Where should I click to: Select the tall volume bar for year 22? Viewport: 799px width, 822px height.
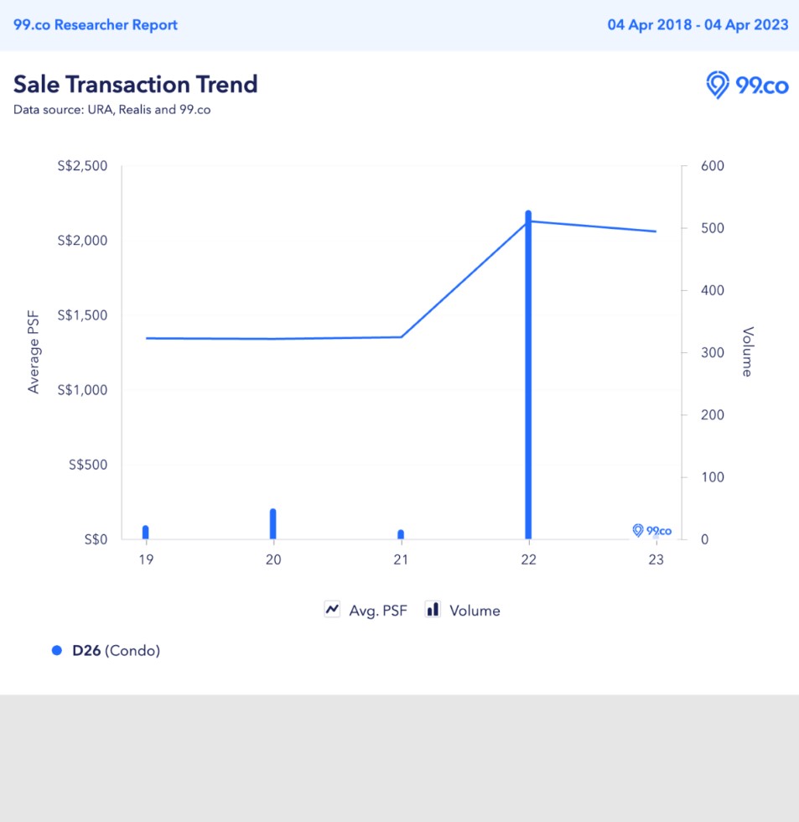(528, 377)
